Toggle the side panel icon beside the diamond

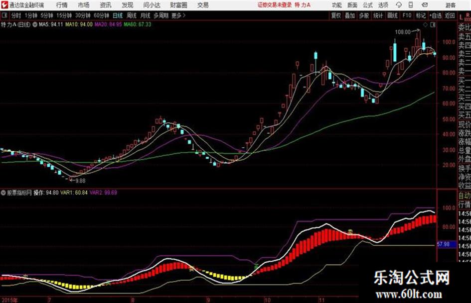tap(433, 25)
